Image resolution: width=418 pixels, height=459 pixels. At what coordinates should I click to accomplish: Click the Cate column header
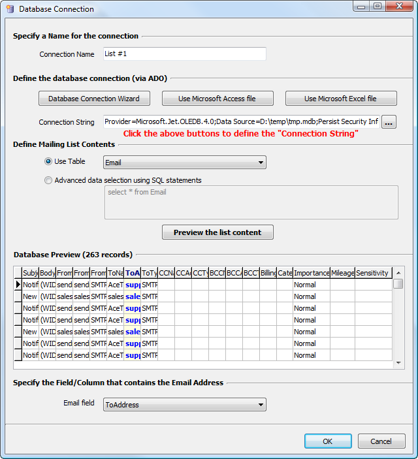[285, 273]
